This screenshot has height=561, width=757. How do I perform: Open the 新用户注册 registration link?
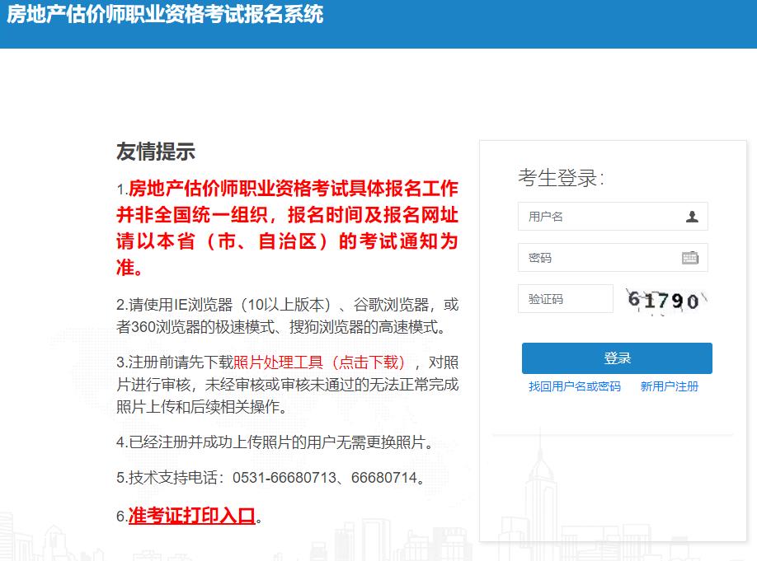coord(670,386)
